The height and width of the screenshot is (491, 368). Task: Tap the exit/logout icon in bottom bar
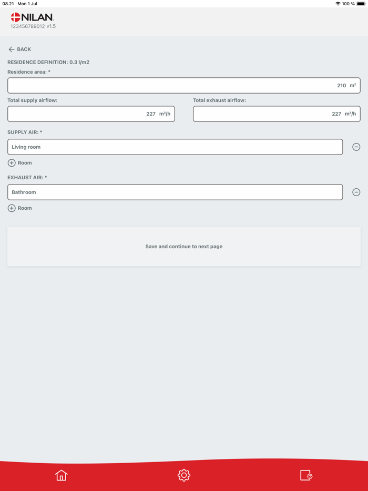coord(306,475)
